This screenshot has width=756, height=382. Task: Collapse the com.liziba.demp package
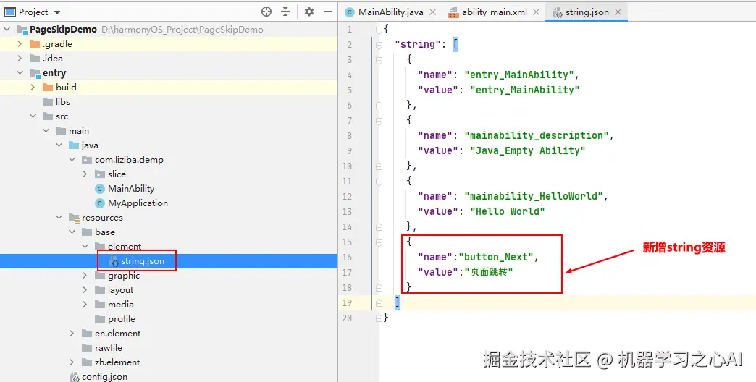click(x=72, y=159)
